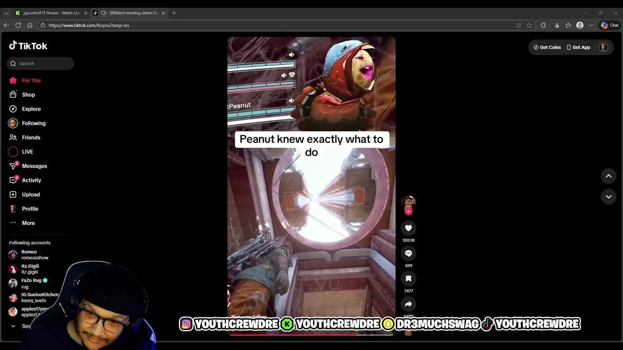The height and width of the screenshot is (350, 623).
Task: Open Profile from sidebar
Action: pos(23,209)
